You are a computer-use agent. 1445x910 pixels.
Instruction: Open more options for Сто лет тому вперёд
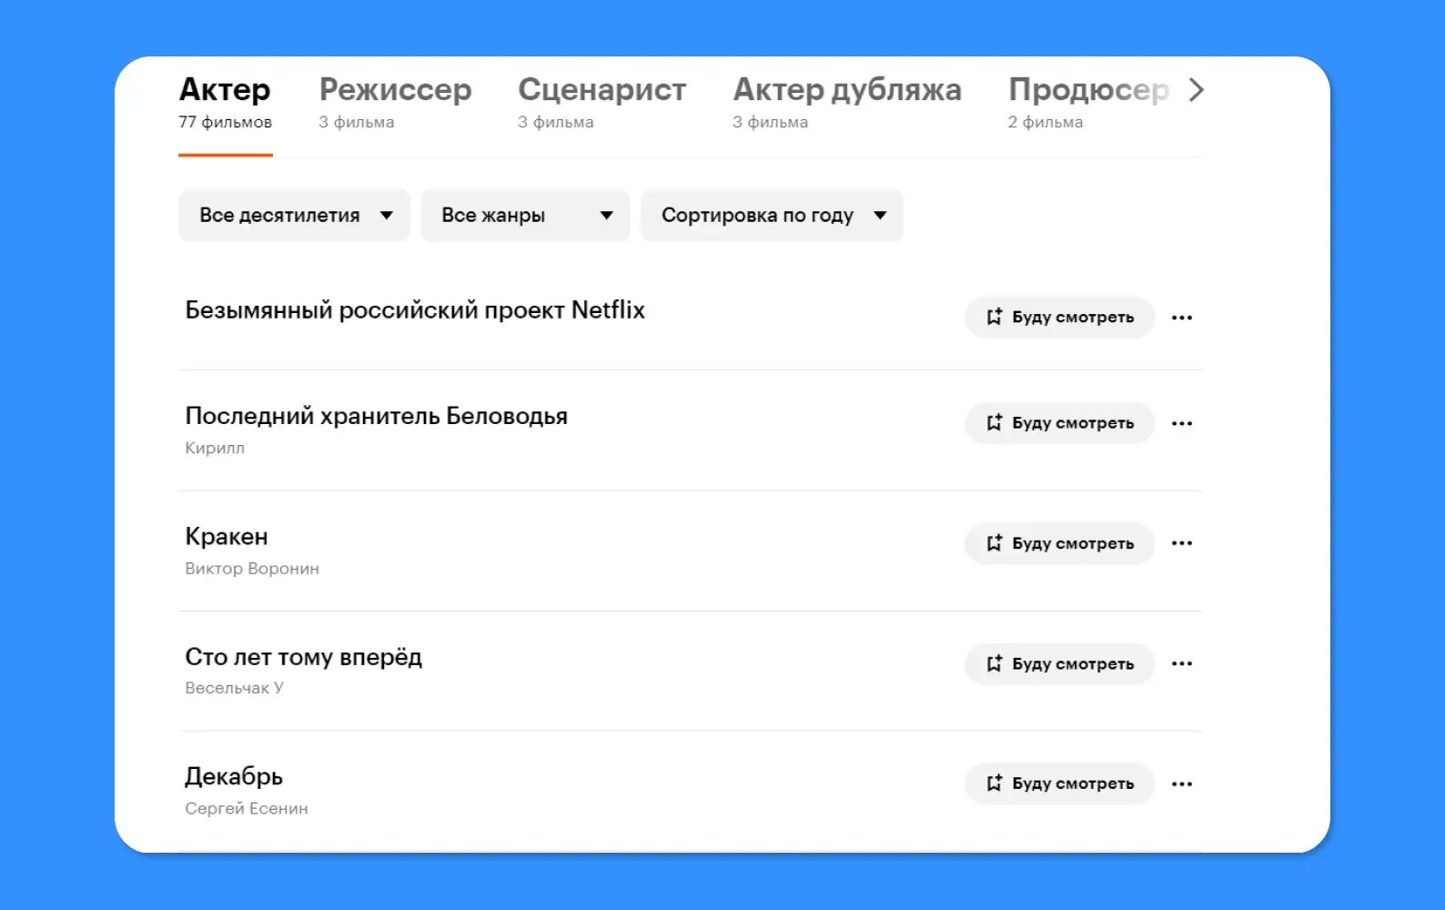click(1182, 664)
